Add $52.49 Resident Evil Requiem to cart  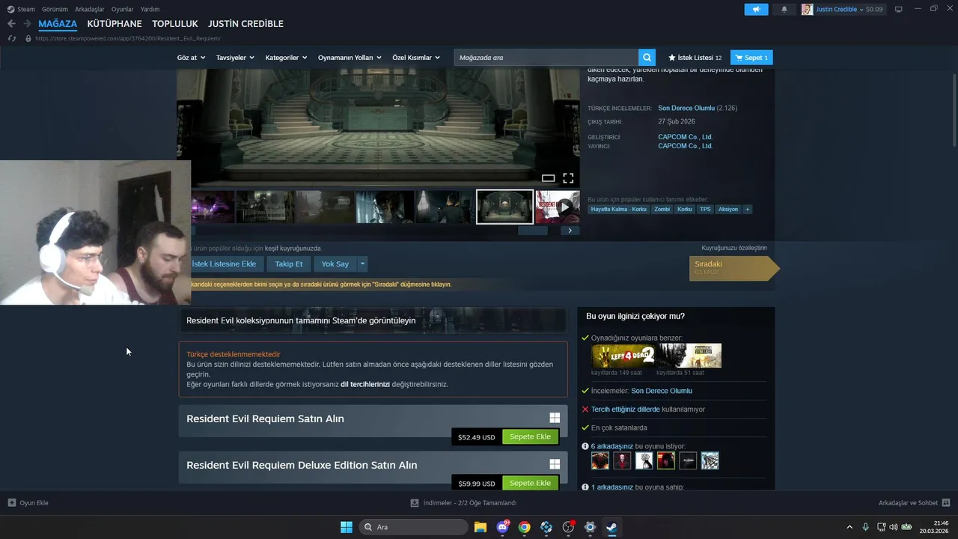[531, 436]
